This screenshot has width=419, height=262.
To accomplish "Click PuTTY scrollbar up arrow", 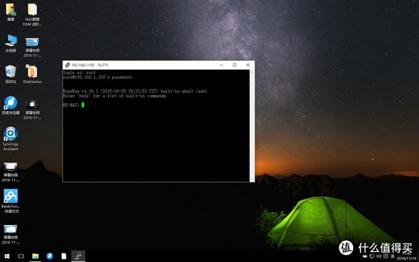I will coord(252,72).
